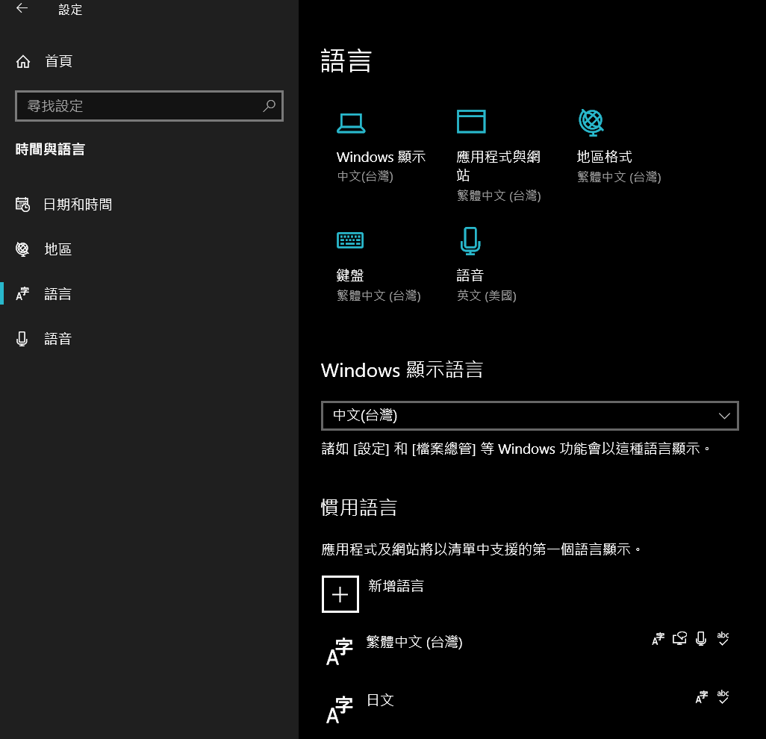The width and height of the screenshot is (766, 739).
Task: Click 繁體中文 (台灣) under 地區格式 tile
Action: coord(619,177)
